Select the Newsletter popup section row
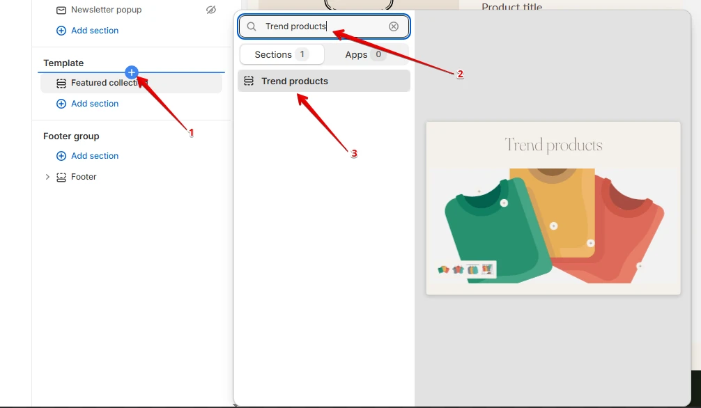Image resolution: width=701 pixels, height=408 pixels. tap(132, 10)
